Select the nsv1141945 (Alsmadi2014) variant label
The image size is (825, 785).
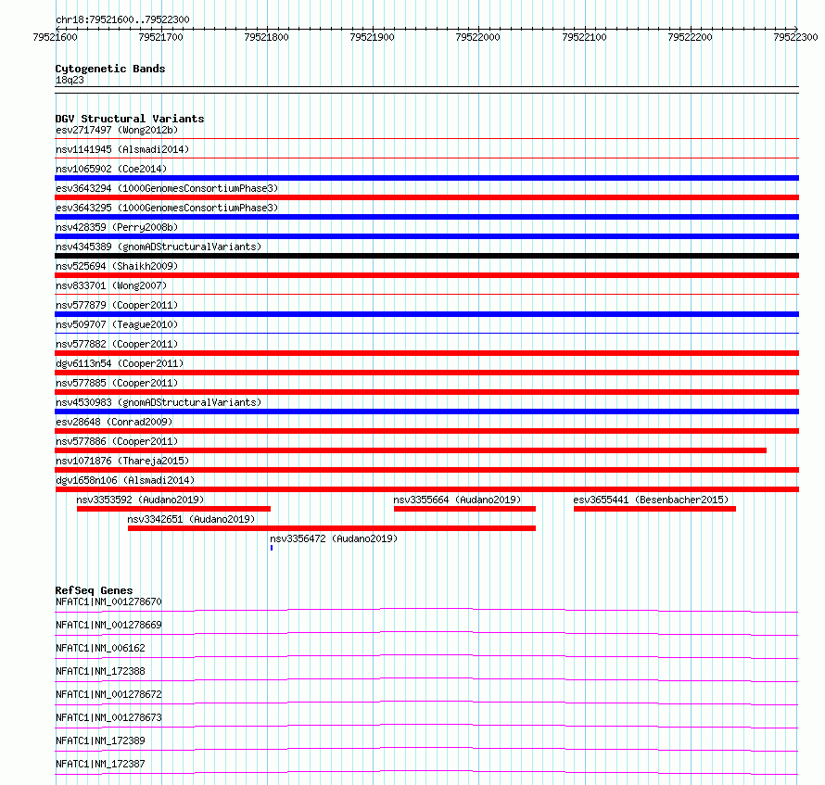[122, 149]
